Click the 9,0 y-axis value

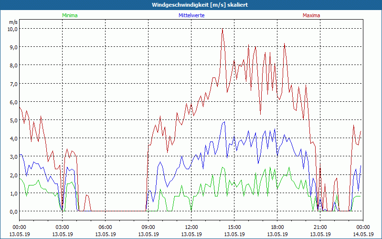point(14,47)
